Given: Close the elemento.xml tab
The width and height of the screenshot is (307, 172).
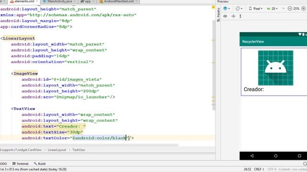Looking at the screenshot, I should tap(36, 1).
